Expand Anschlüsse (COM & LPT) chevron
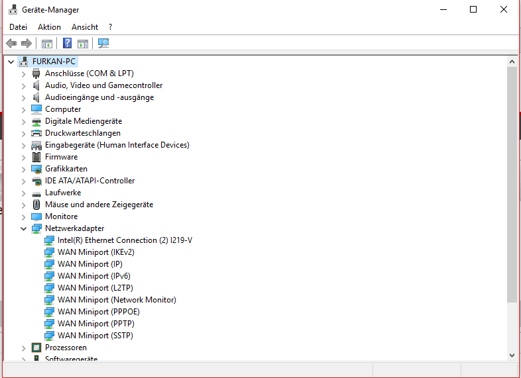This screenshot has width=521, height=378. coord(24,73)
